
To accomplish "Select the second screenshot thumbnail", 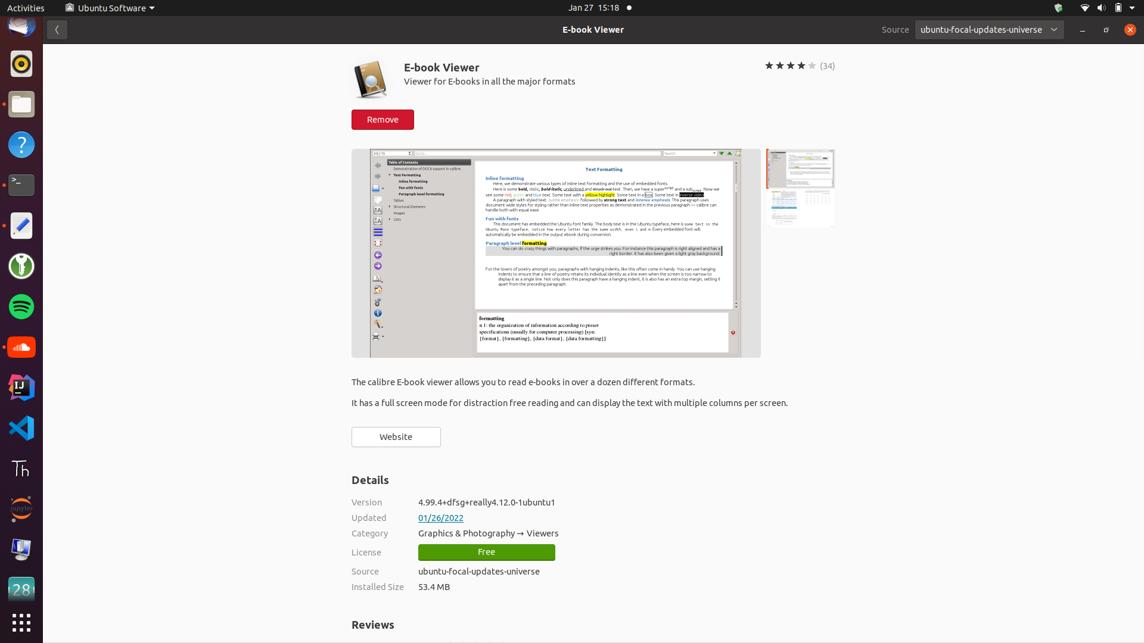I will tap(800, 208).
